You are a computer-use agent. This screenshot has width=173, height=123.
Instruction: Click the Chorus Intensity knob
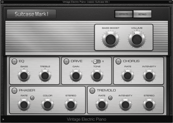pyautogui.click(x=148, y=76)
